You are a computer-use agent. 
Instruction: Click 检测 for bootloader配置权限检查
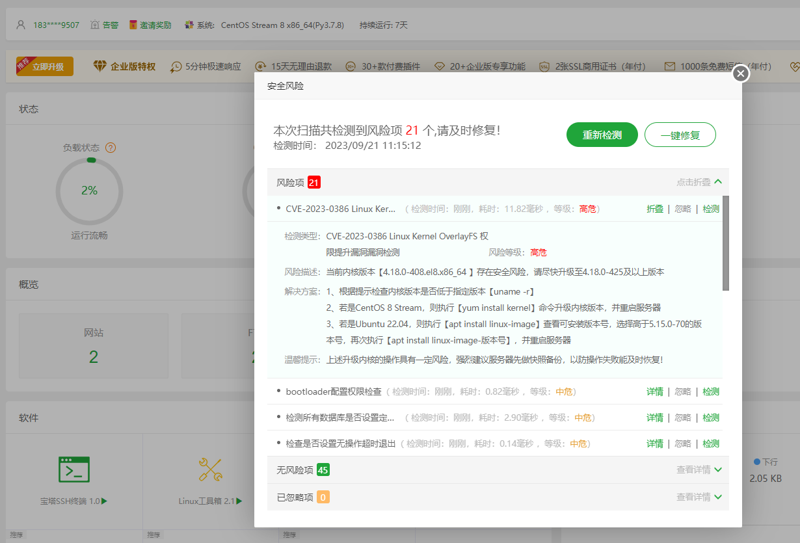pos(711,391)
